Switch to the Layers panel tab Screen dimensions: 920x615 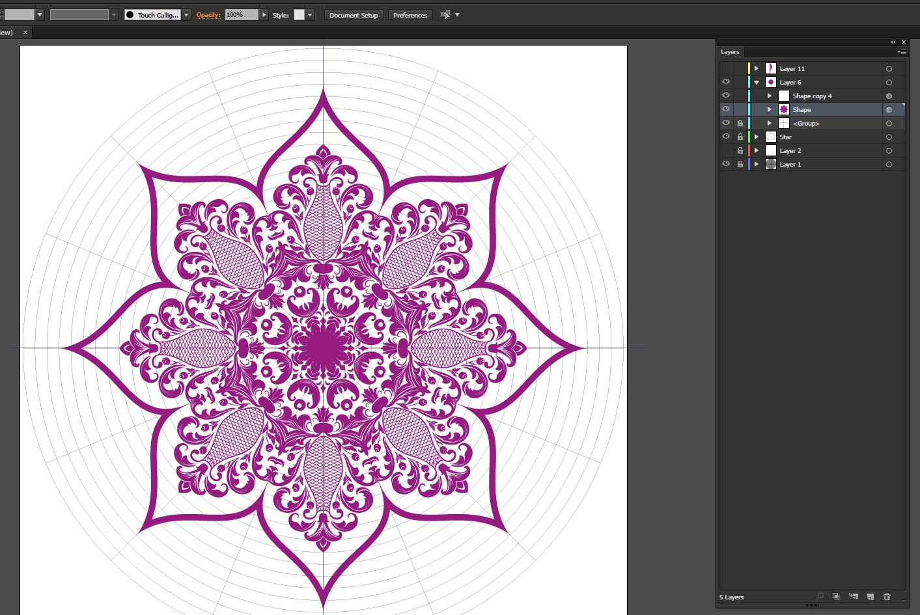click(730, 52)
